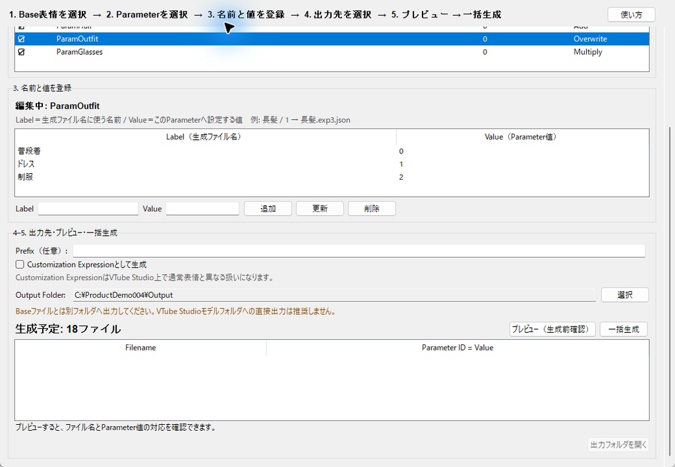Click the 出力フォルダを開く button
Viewport: 675px width, 467px height.
(x=618, y=445)
